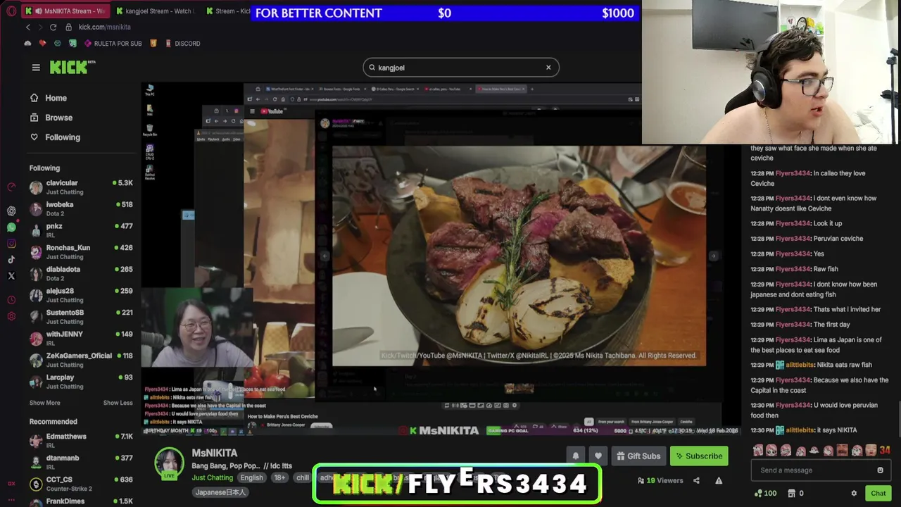Click the Japanese日本人 tag
This screenshot has height=507, width=901.
(220, 492)
